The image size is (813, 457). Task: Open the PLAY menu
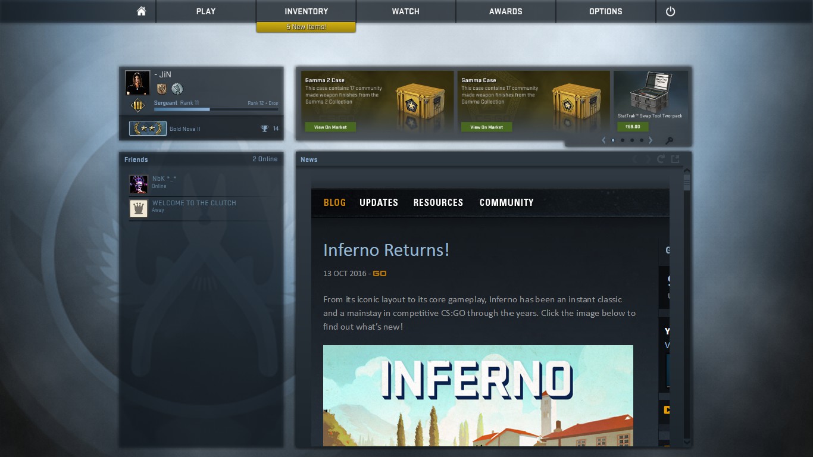[206, 11]
